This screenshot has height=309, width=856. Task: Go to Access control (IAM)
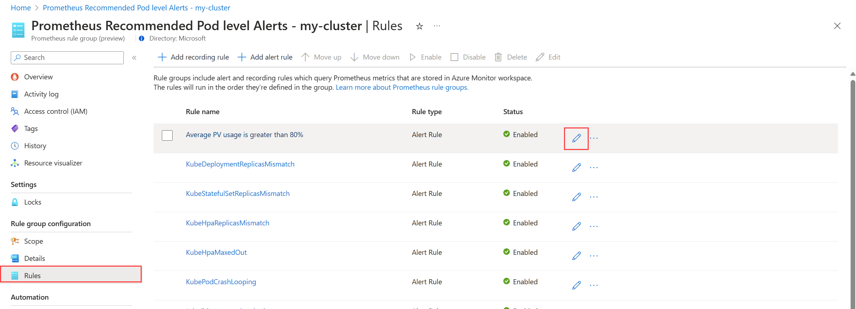click(x=56, y=111)
